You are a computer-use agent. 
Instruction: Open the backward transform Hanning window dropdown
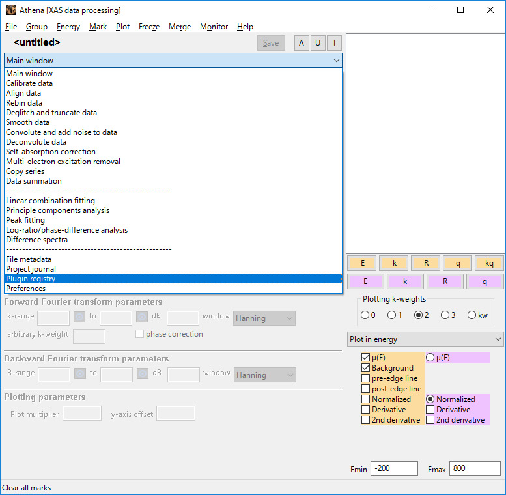coord(265,375)
